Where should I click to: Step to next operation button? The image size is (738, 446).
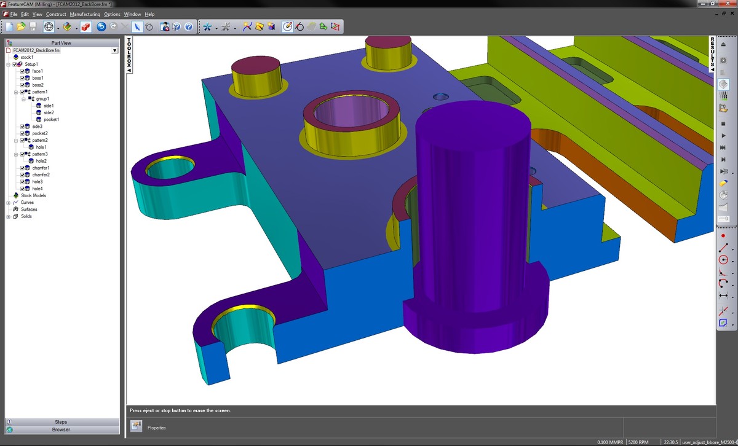pyautogui.click(x=724, y=159)
